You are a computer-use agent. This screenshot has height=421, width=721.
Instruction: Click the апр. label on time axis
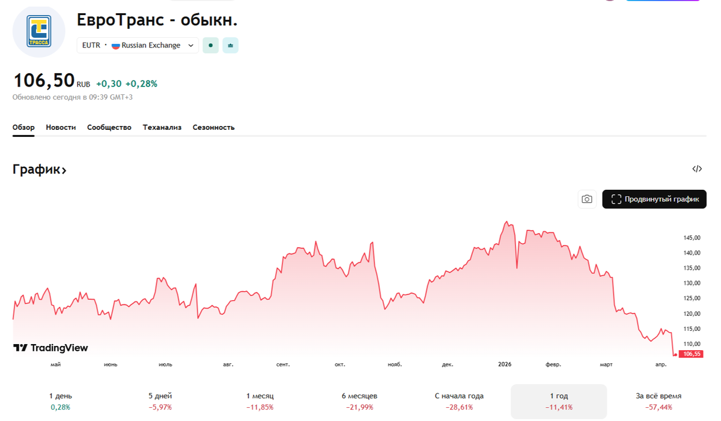click(660, 365)
